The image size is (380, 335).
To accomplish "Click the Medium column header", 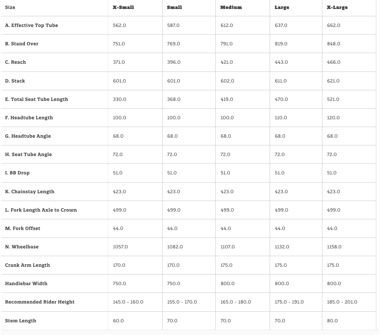I will point(231,7).
